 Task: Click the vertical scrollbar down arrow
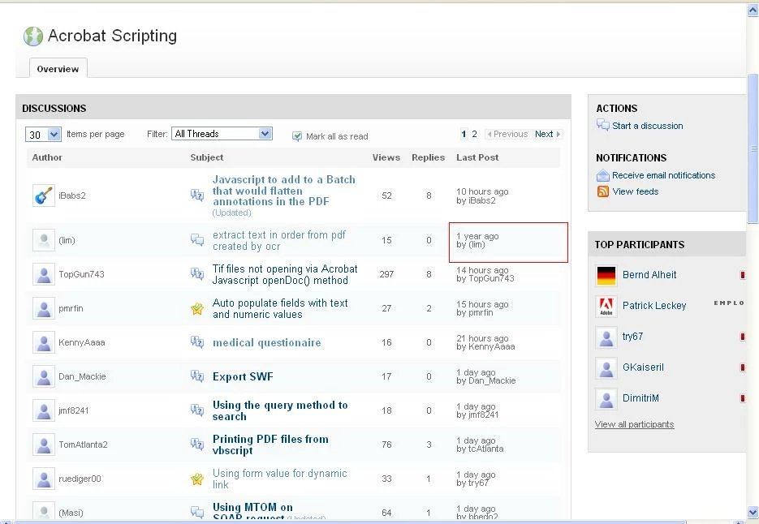[753, 513]
